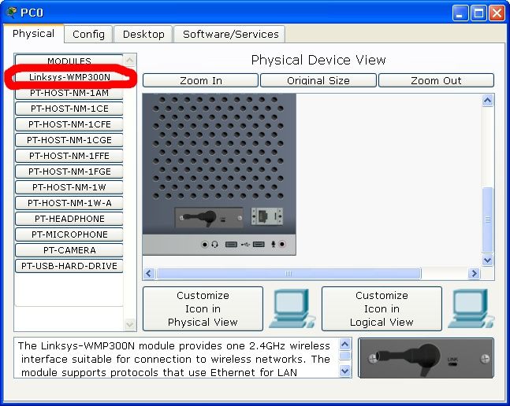The width and height of the screenshot is (510, 406).
Task: Click the device view scroll up arrow
Action: click(x=487, y=101)
